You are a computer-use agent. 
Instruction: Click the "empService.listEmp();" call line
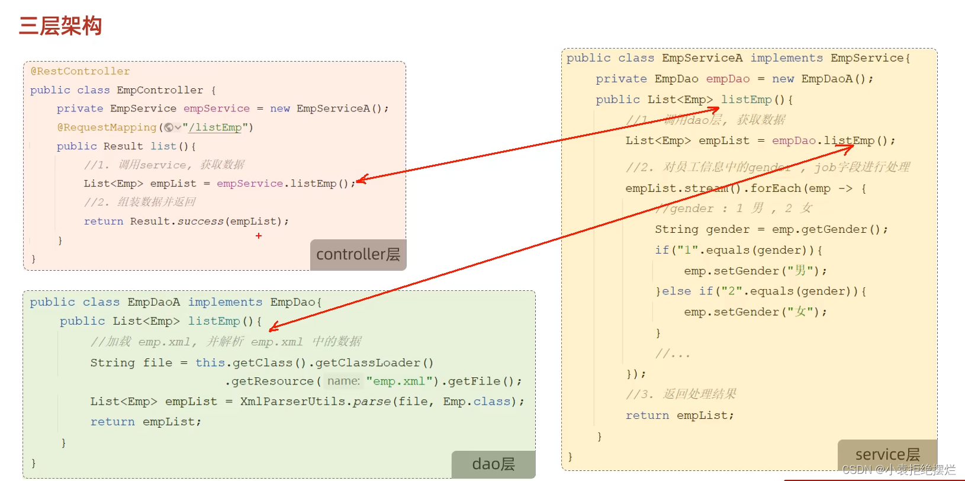(x=220, y=184)
